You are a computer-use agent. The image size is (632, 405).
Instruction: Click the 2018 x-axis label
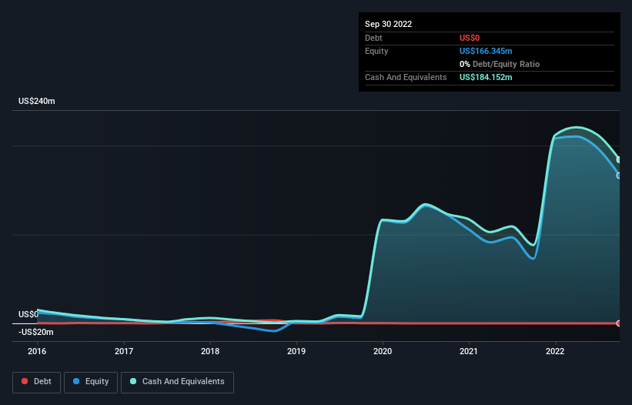click(x=210, y=351)
